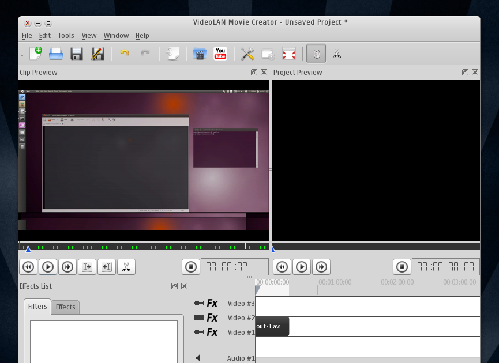The image size is (499, 363).
Task: Set the clip end marker button
Action: coord(107,267)
